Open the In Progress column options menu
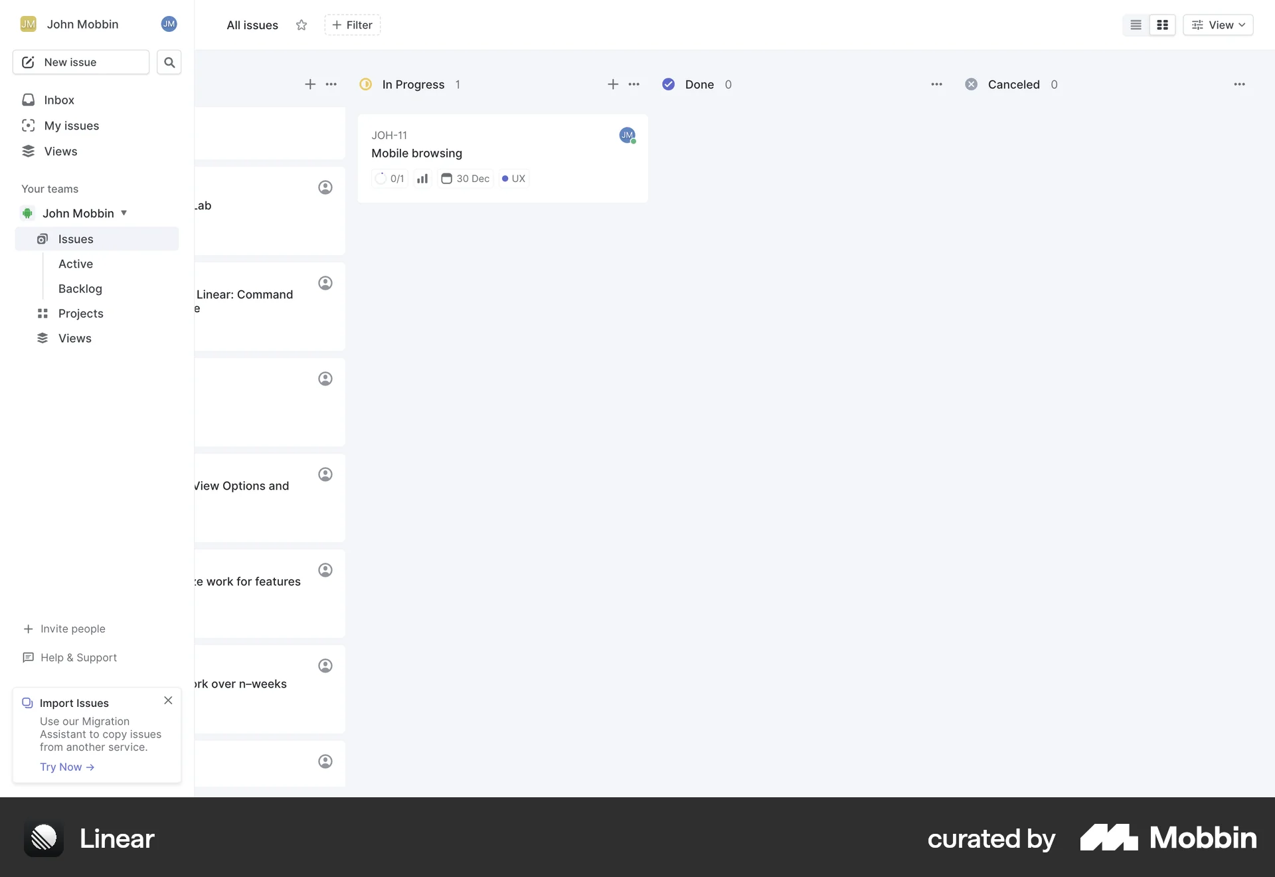Screen dimensions: 1275x877 [x=634, y=84]
